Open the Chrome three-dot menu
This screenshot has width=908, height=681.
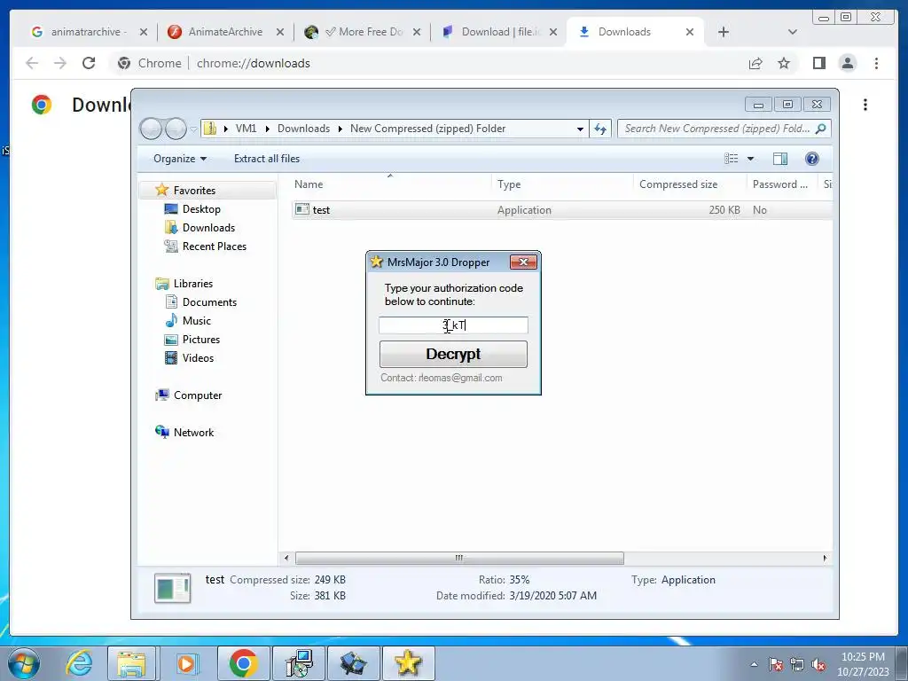coord(876,63)
